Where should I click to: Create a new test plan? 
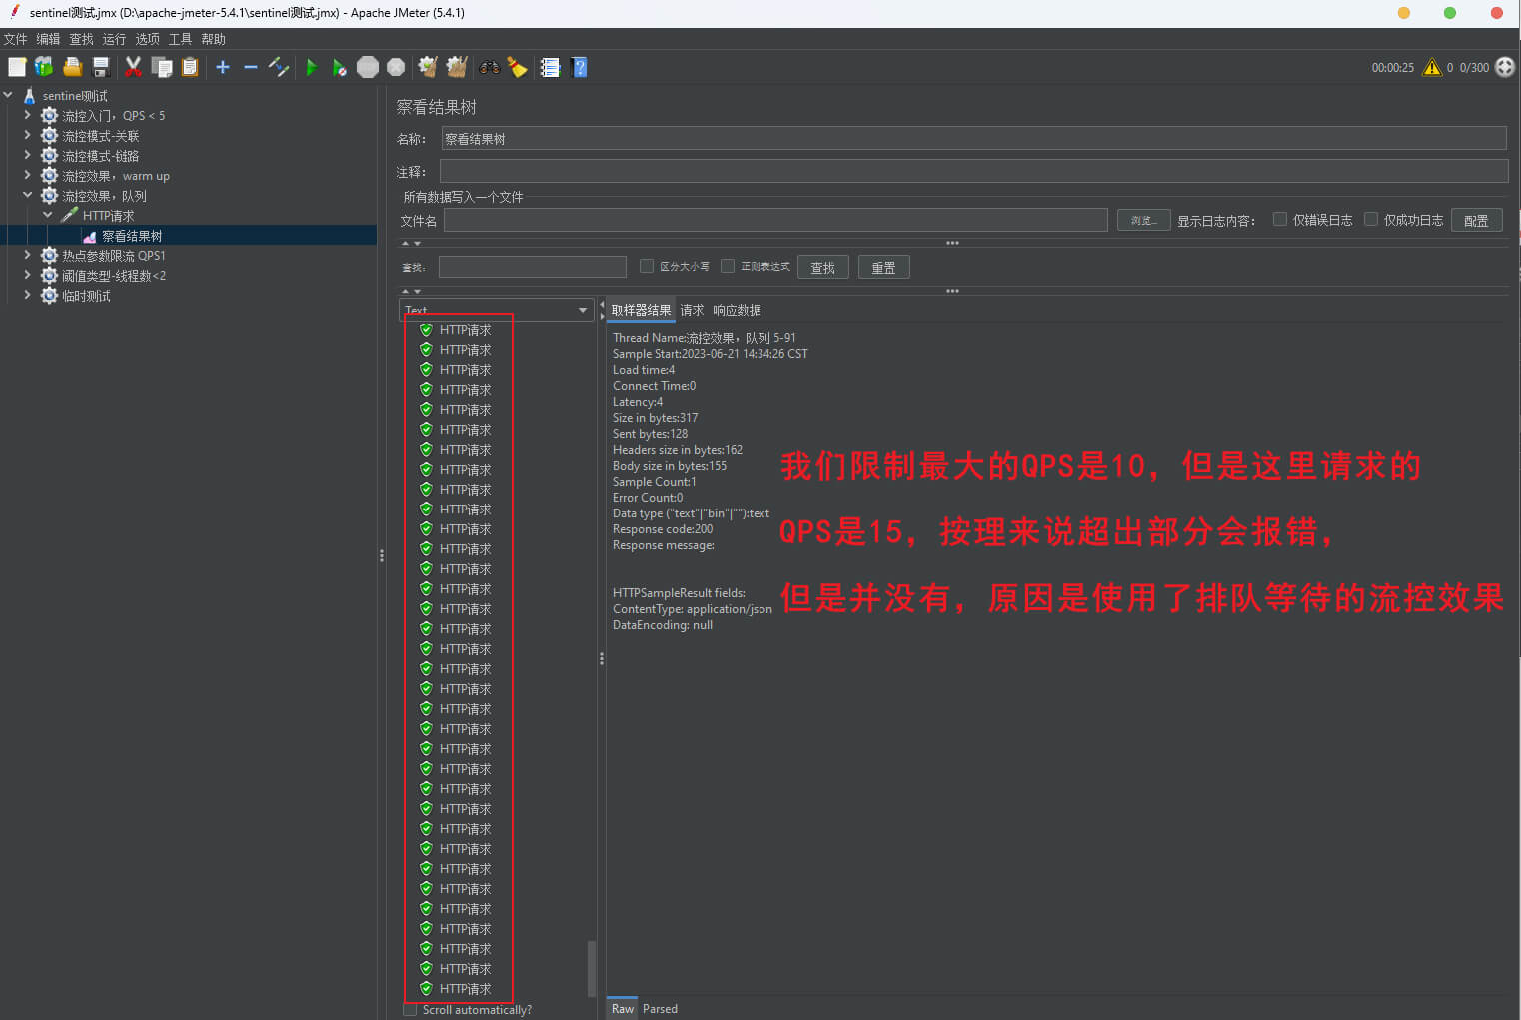[x=17, y=67]
